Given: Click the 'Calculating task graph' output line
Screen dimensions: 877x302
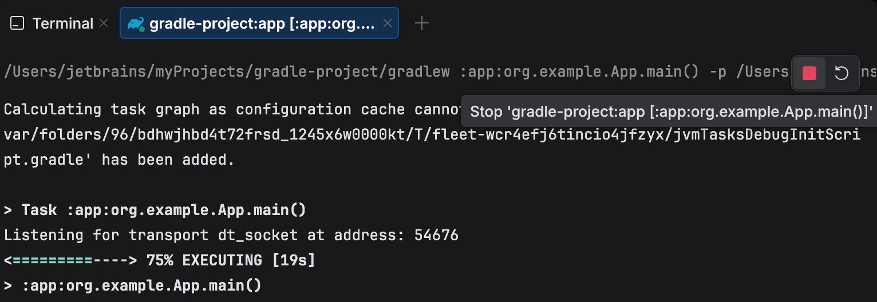Looking at the screenshot, I should tap(229, 109).
